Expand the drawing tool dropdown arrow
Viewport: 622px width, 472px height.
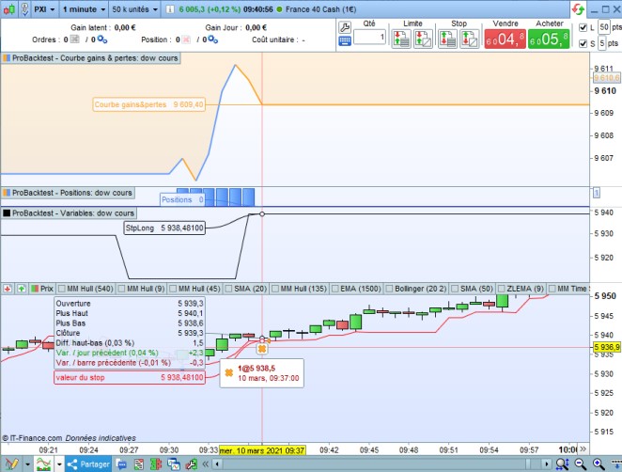click(27, 464)
